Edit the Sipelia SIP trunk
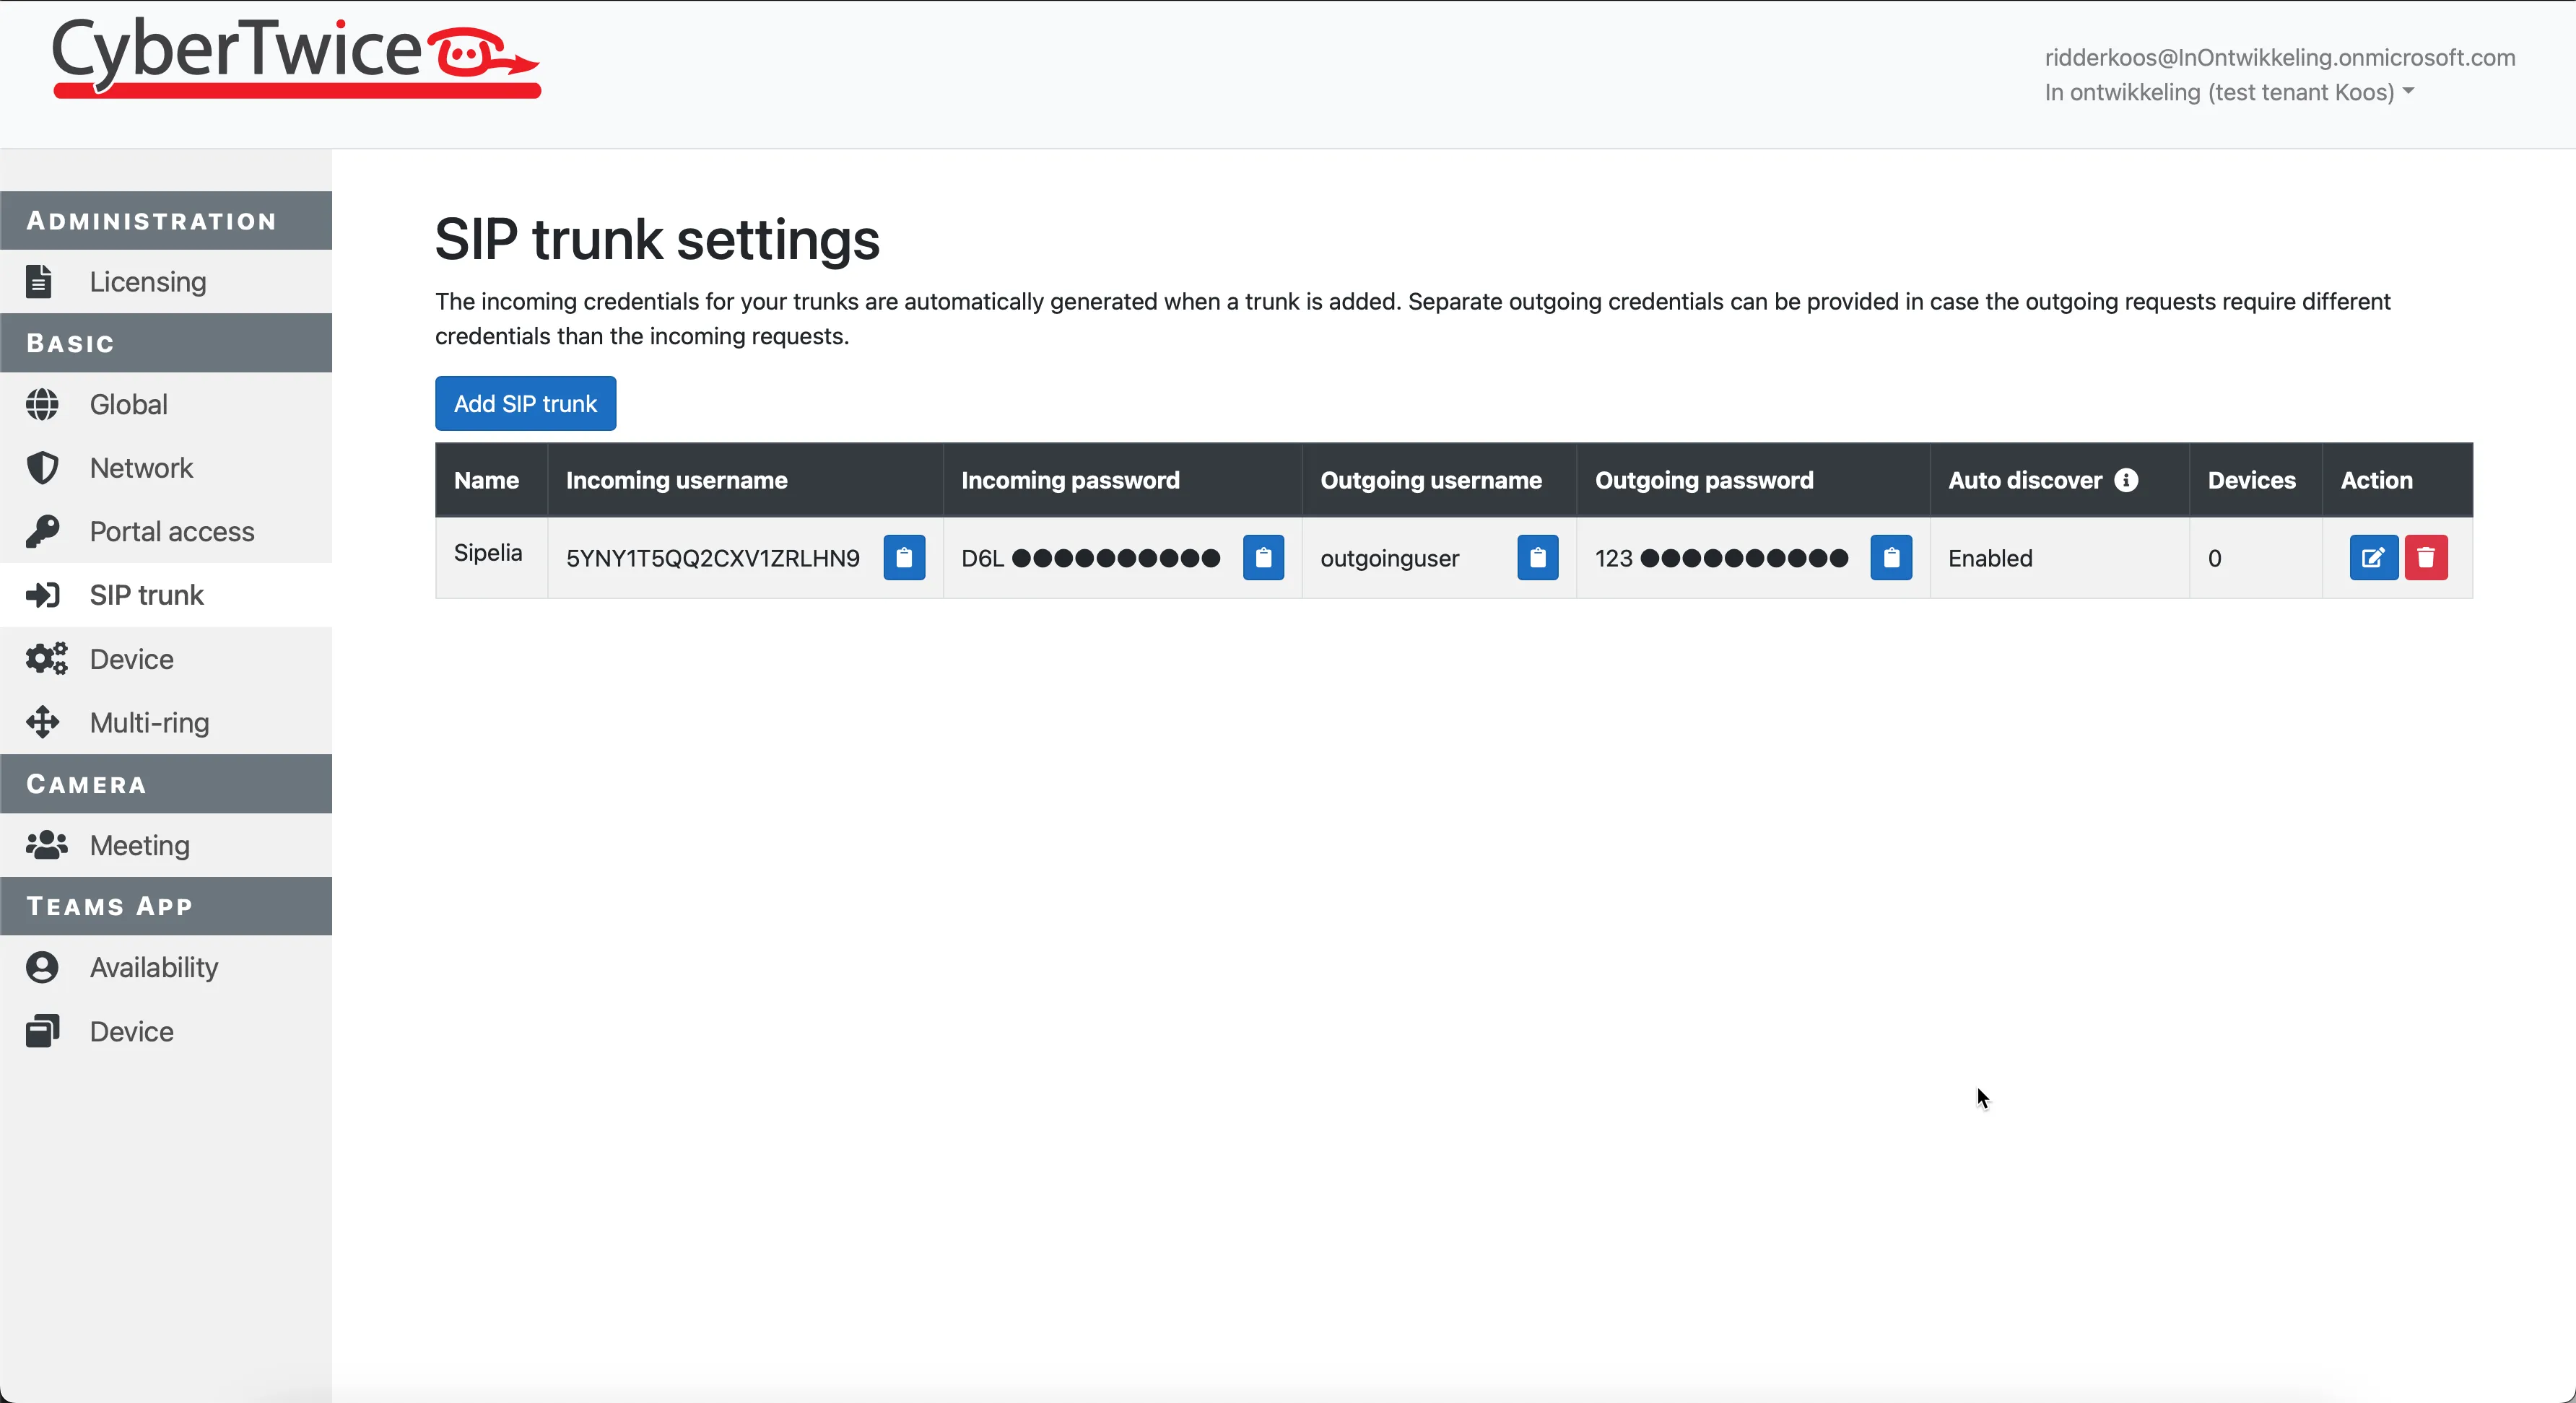The height and width of the screenshot is (1403, 2576). [x=2373, y=558]
